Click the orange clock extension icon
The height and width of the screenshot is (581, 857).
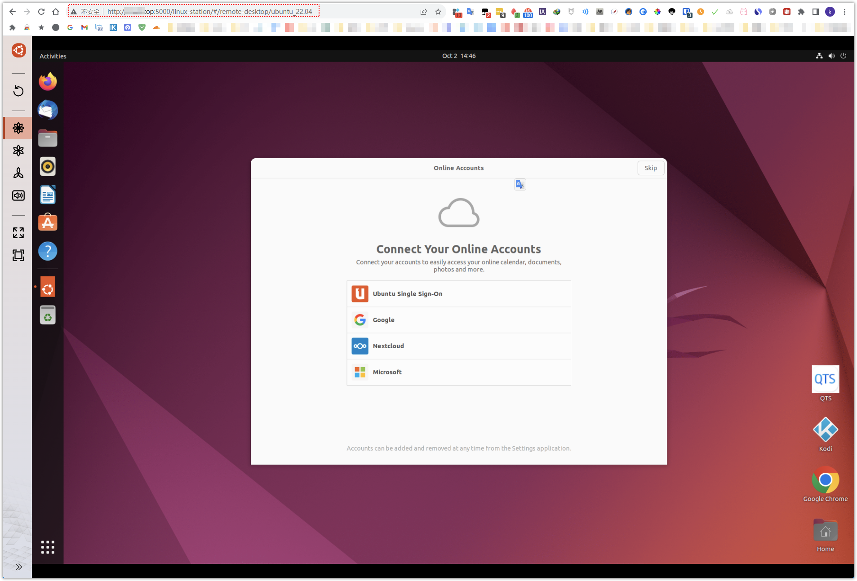[x=701, y=12]
